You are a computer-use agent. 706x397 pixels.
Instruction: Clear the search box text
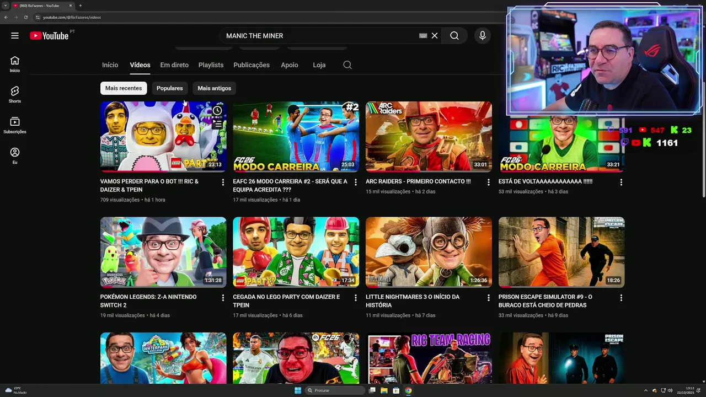pyautogui.click(x=435, y=36)
